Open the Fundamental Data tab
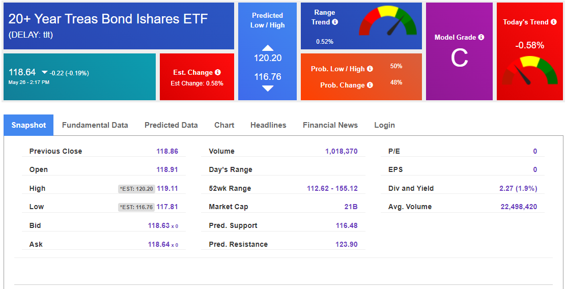 click(x=95, y=125)
